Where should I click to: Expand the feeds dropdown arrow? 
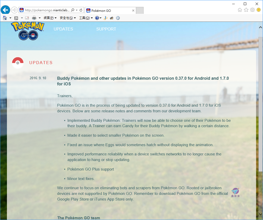pos(22,18)
